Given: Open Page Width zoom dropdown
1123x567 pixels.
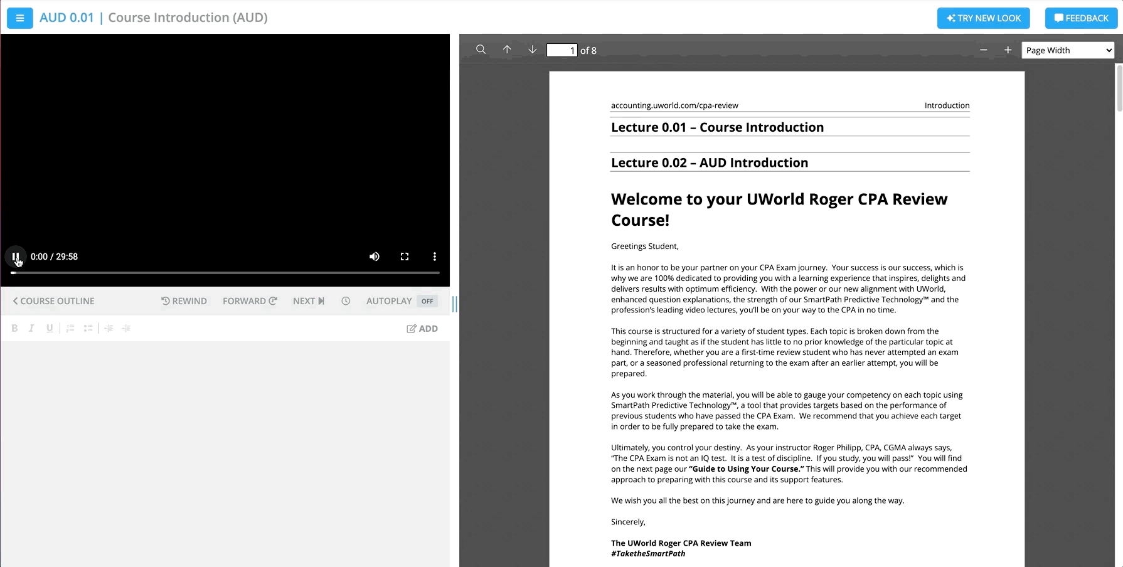Looking at the screenshot, I should [x=1068, y=50].
